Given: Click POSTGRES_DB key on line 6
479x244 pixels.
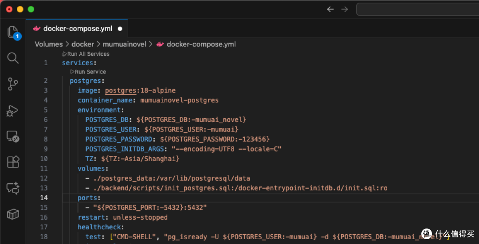Looking at the screenshot, I should (107, 120).
